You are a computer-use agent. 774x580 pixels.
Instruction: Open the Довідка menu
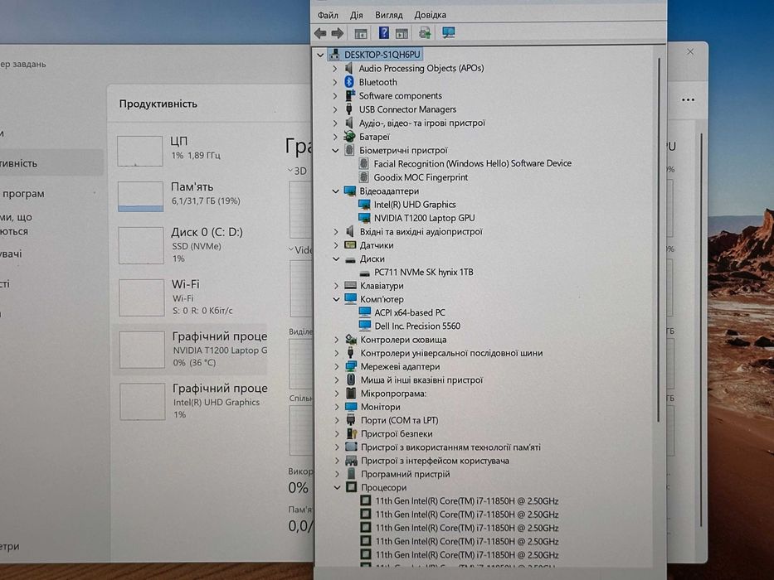click(x=431, y=15)
